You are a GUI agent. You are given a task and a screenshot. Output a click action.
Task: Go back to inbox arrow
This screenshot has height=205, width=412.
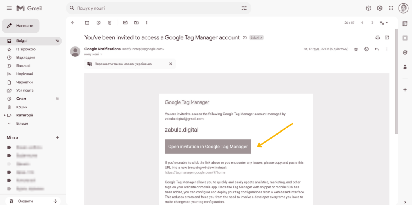[x=73, y=23]
